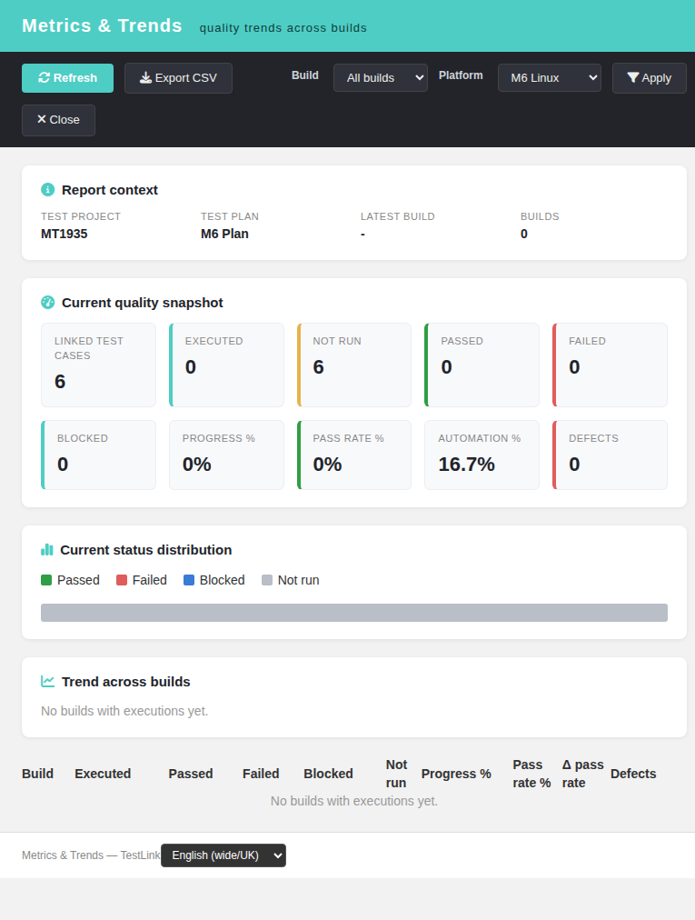695x920 pixels.
Task: Open the M6 Linux platform dropdown
Action: (x=550, y=77)
